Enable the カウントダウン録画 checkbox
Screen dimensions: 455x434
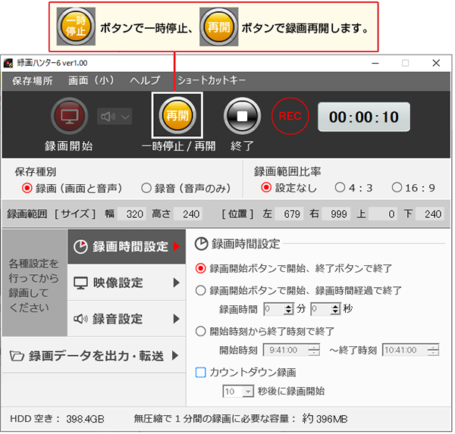tap(200, 372)
